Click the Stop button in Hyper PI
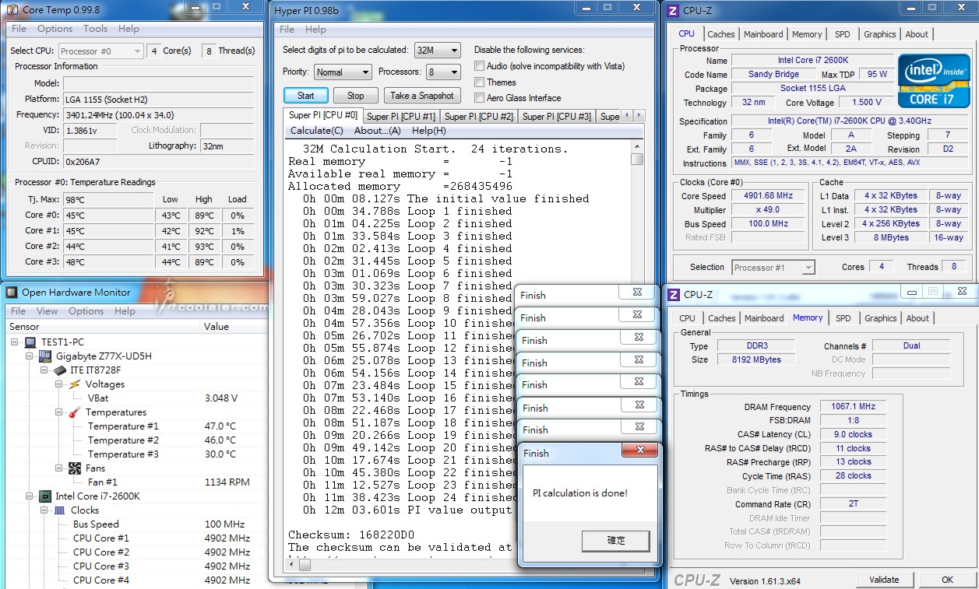 point(356,96)
